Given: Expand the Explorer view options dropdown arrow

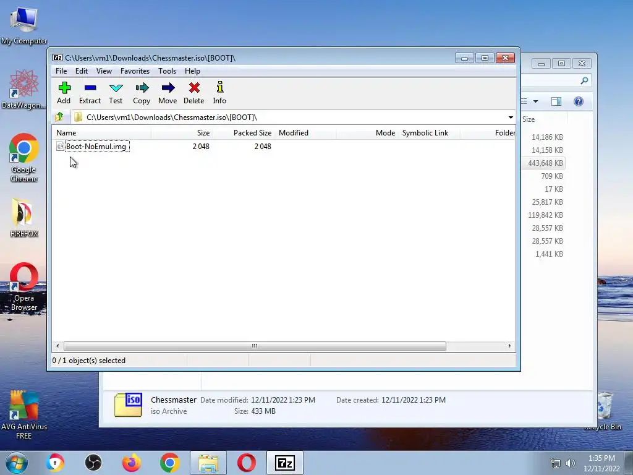Looking at the screenshot, I should coord(536,101).
